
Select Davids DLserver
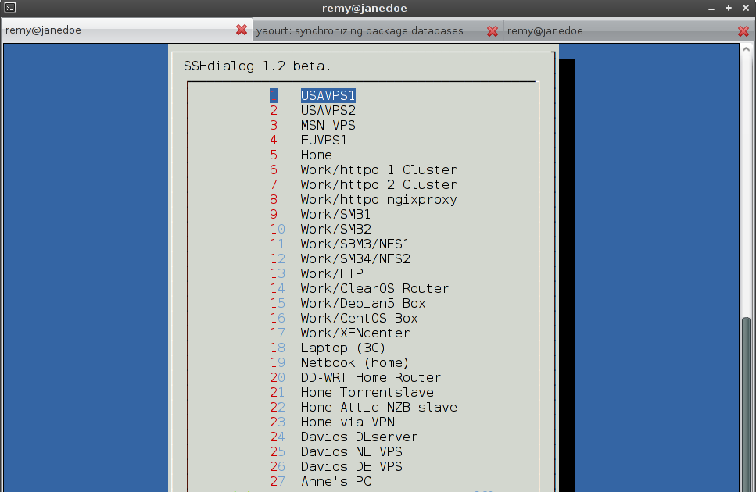click(x=359, y=437)
